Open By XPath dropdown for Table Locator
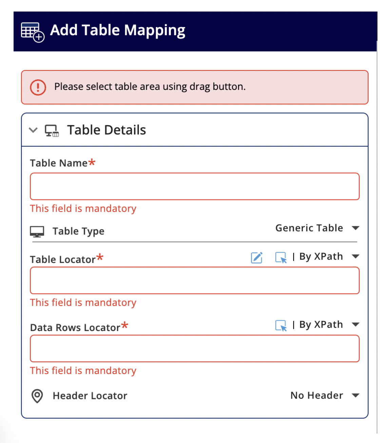The width and height of the screenshot is (388, 443). click(329, 256)
